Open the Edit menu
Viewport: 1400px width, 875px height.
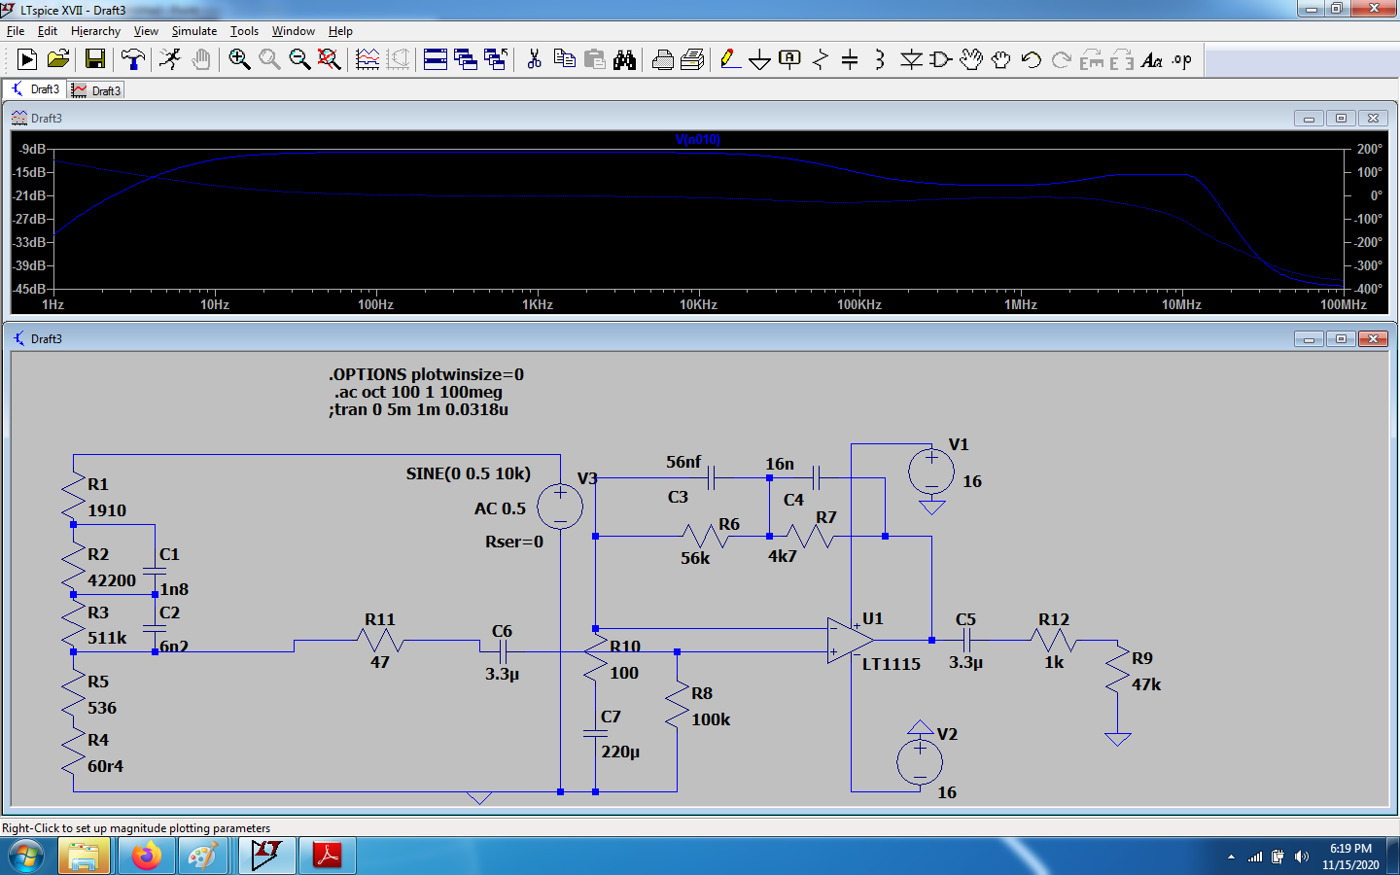48,31
